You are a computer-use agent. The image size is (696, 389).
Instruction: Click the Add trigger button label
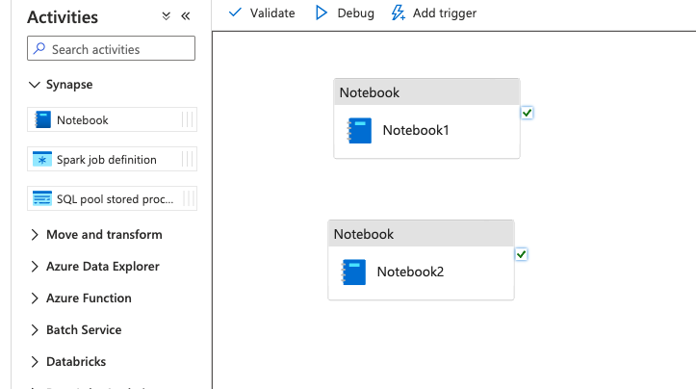coord(445,13)
